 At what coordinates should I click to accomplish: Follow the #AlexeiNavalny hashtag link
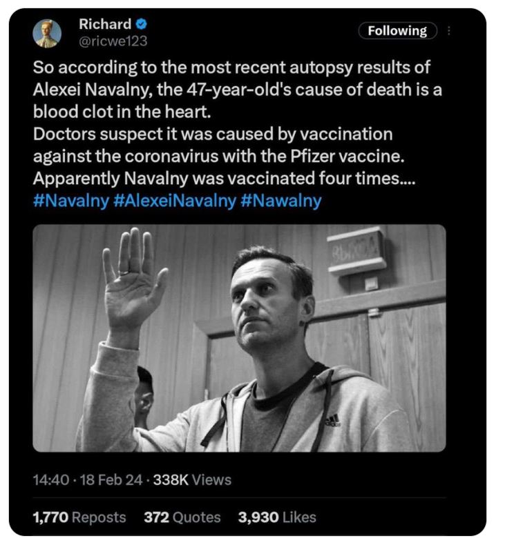coord(178,201)
